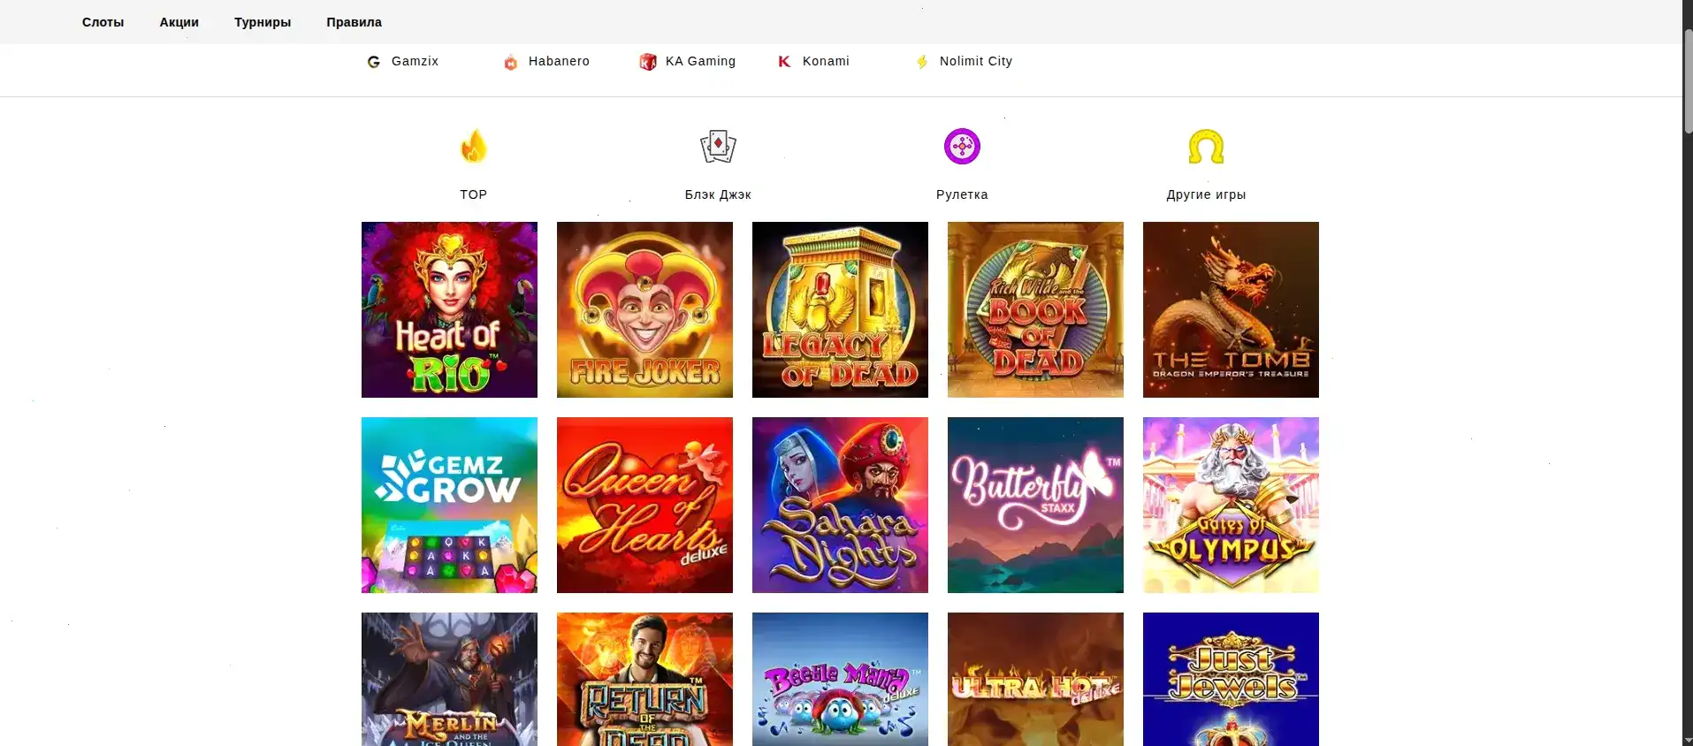Open the Roulette wheel icon

962,147
